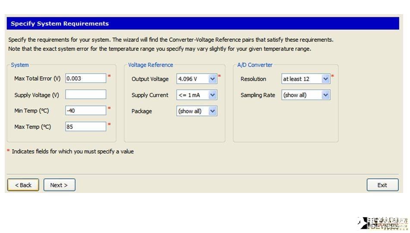
Task: Click the Sampling Rate label text
Action: pos(258,95)
